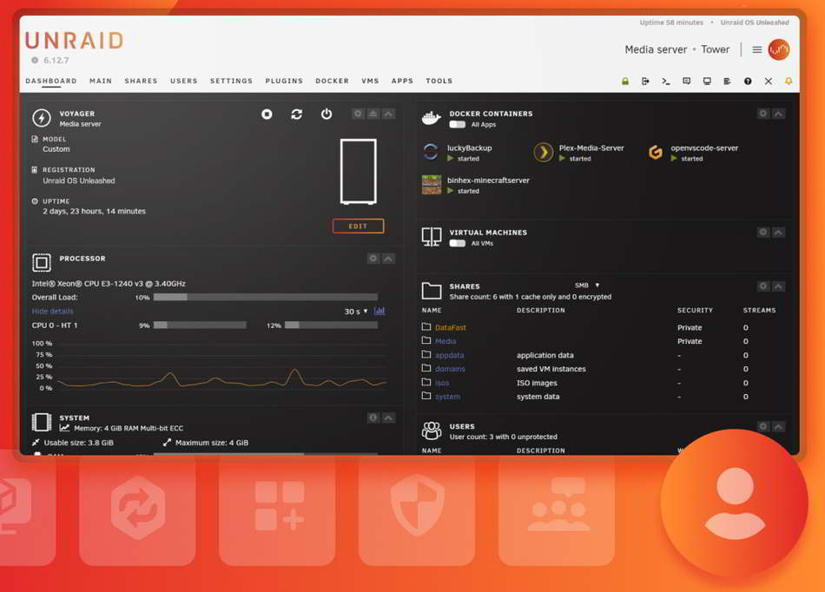Open the Shares panel gear settings
The image size is (825, 592).
pyautogui.click(x=763, y=286)
